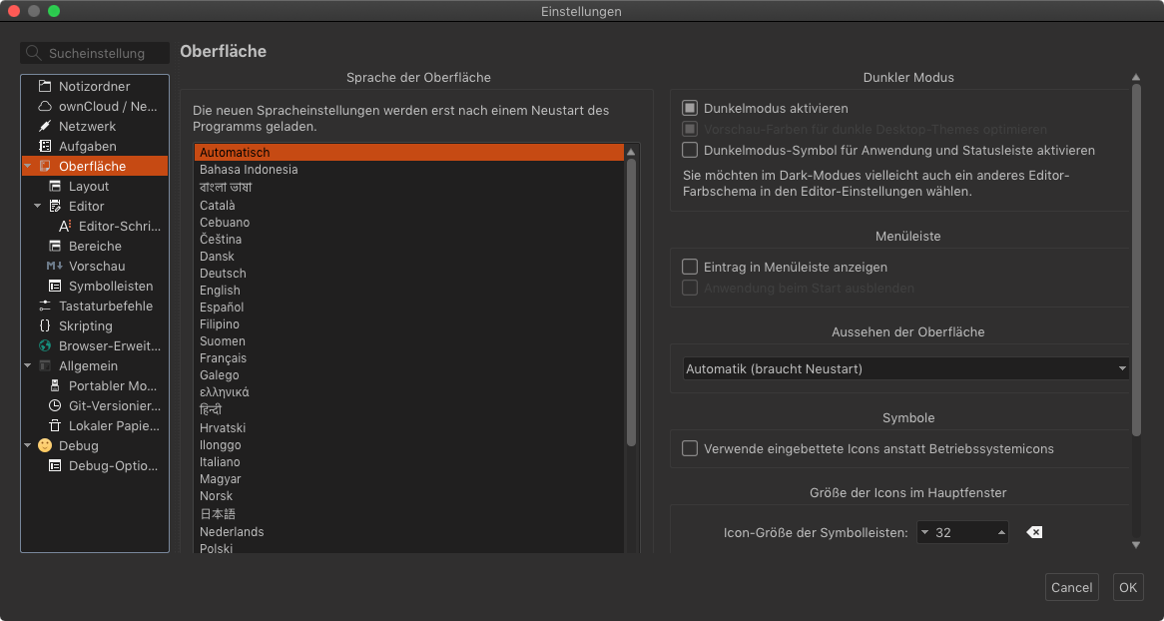Select Čeština in language list

409,240
